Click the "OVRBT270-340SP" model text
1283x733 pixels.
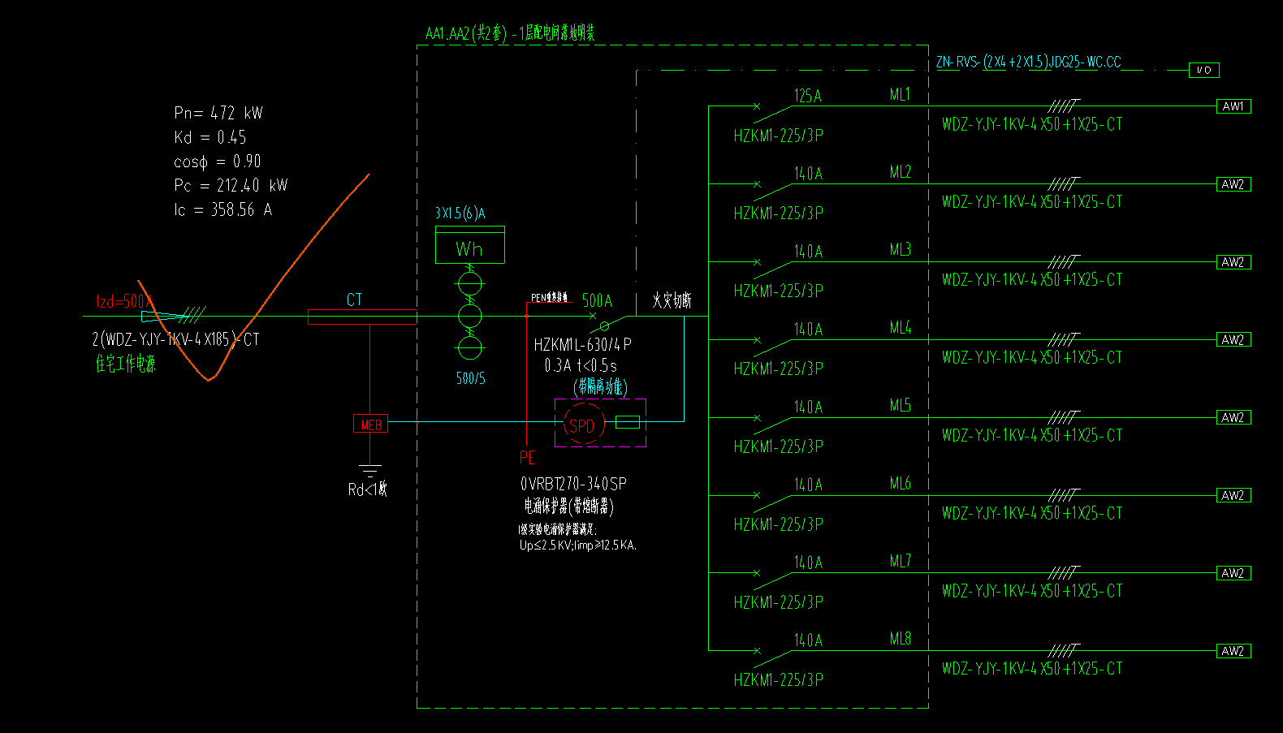click(x=573, y=484)
